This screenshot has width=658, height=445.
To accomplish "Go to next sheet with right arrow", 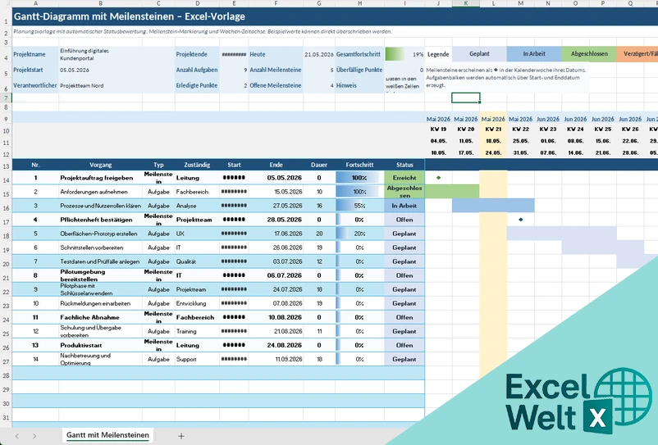I will point(34,436).
